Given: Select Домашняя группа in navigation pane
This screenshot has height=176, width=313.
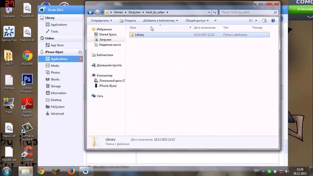Looking at the screenshot, I should pyautogui.click(x=107, y=65).
